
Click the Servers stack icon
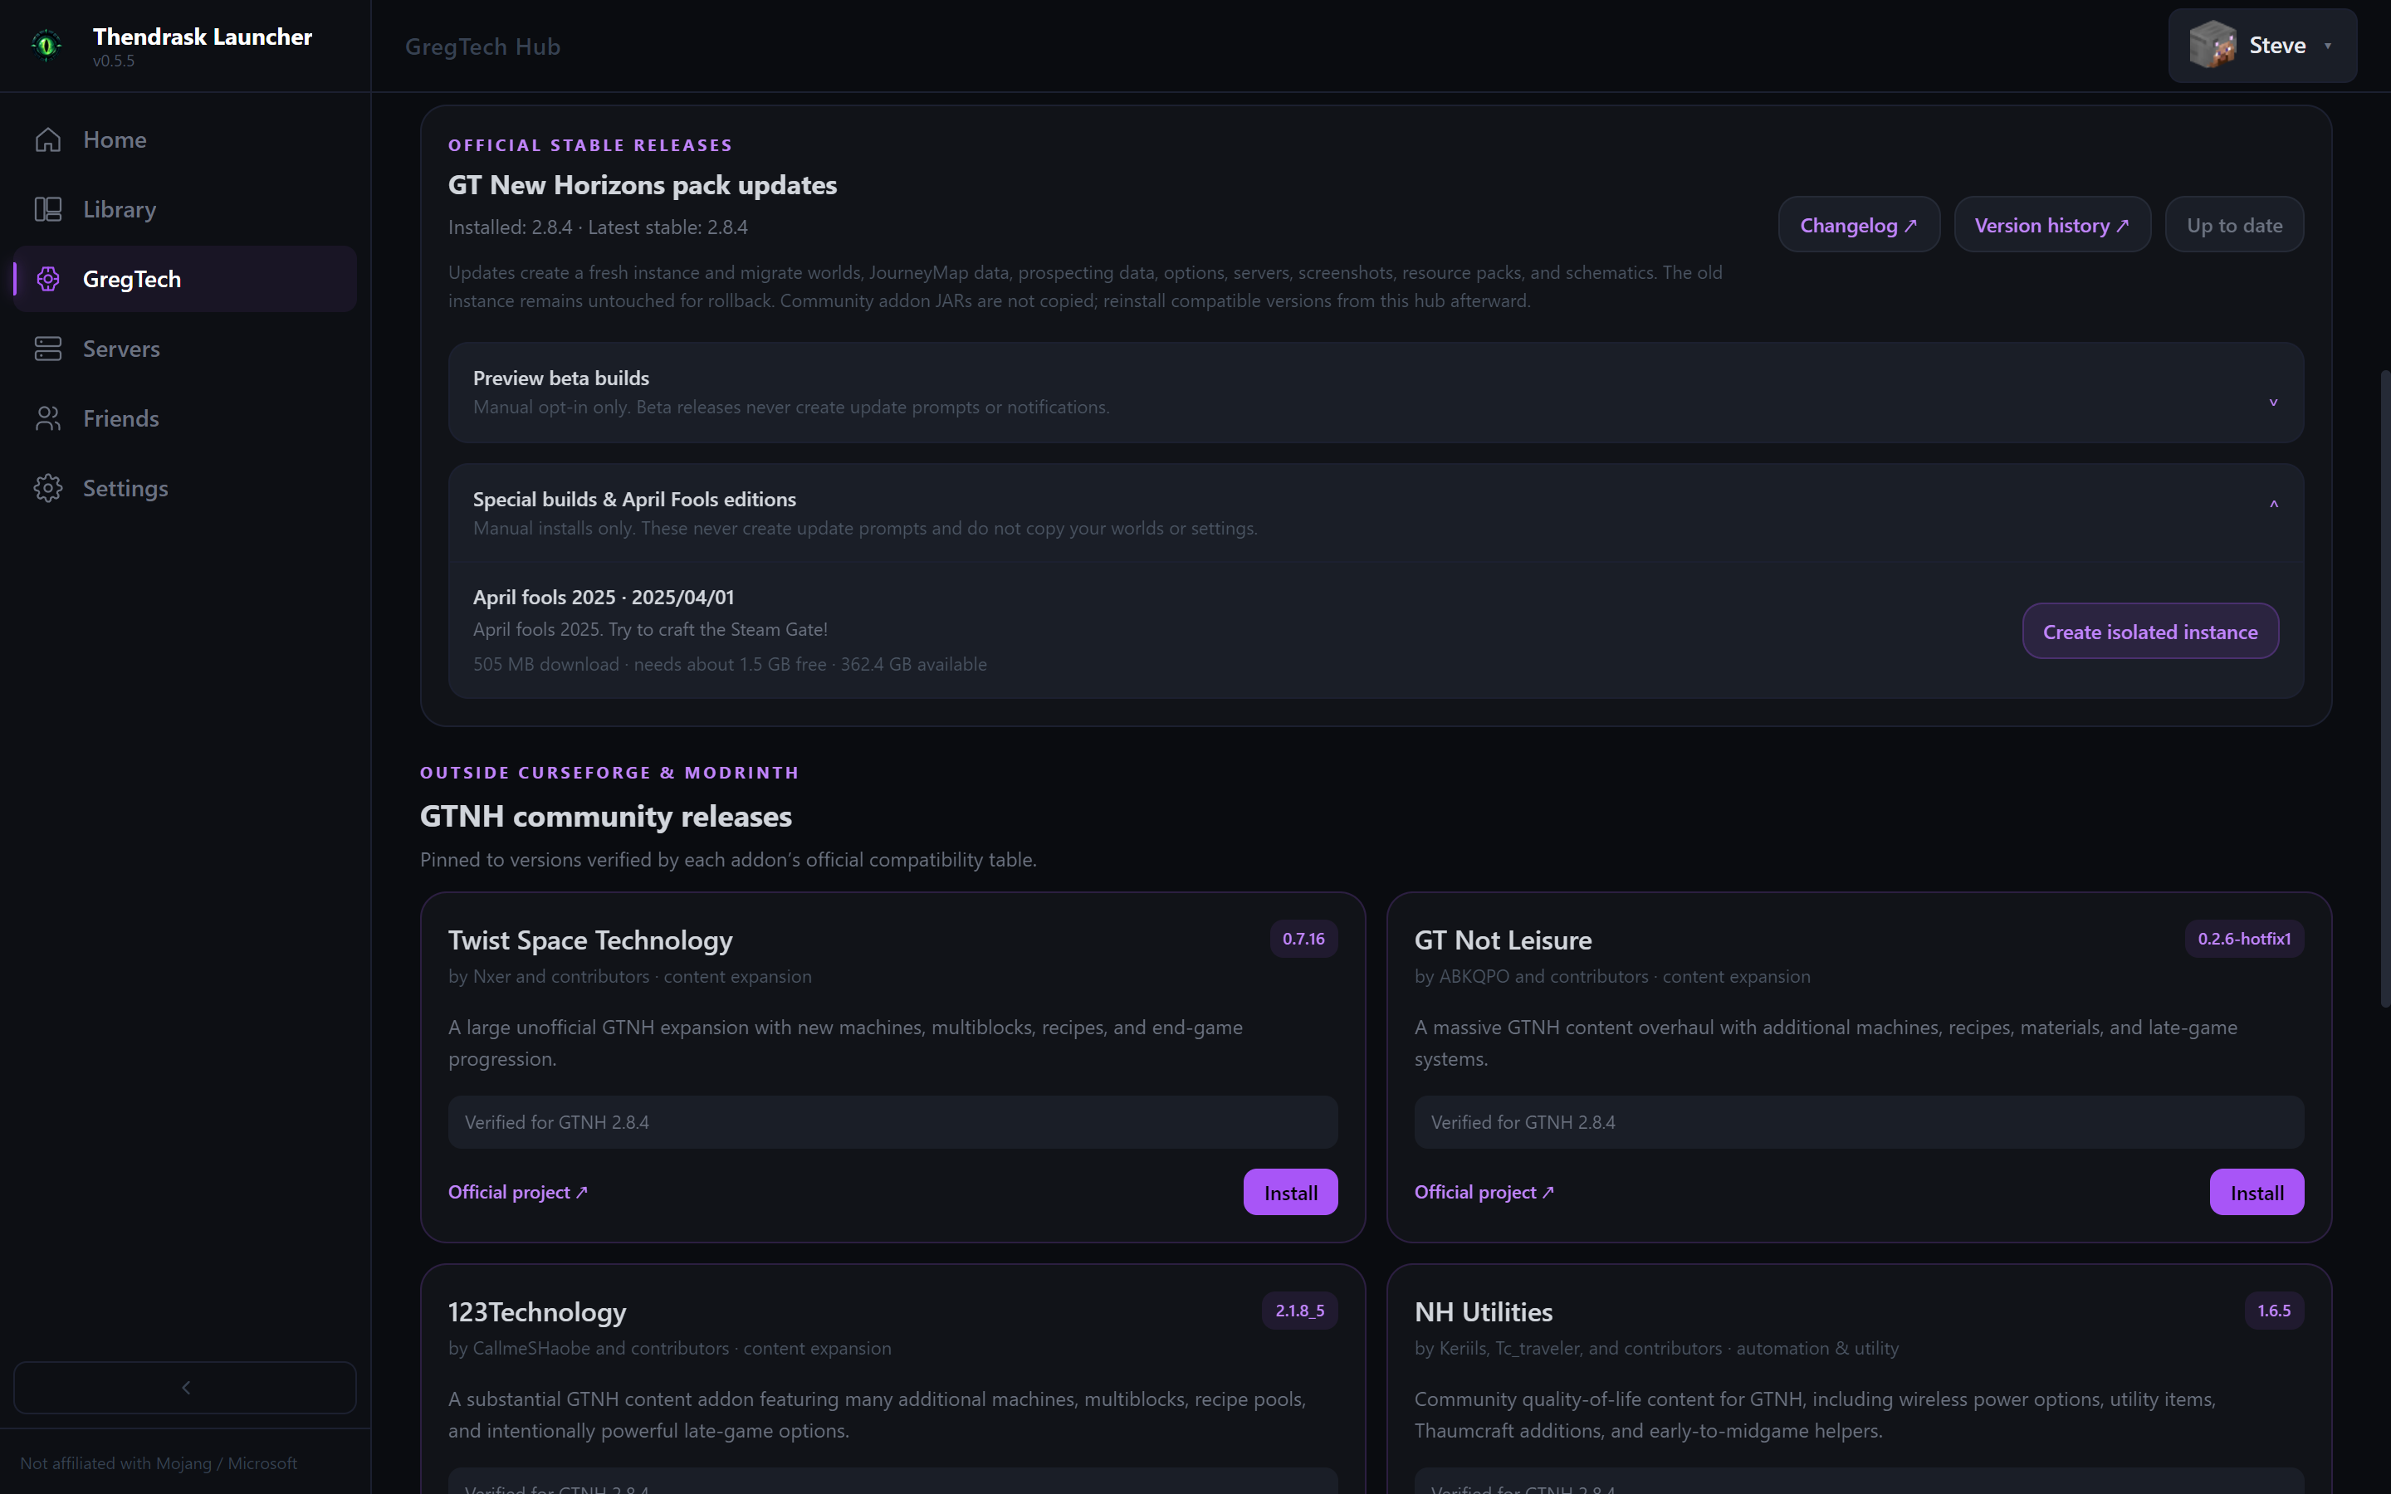point(47,349)
